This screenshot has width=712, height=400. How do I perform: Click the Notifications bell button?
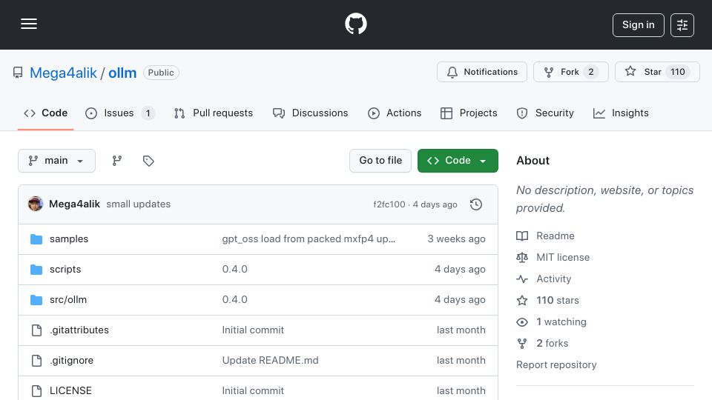(482, 72)
